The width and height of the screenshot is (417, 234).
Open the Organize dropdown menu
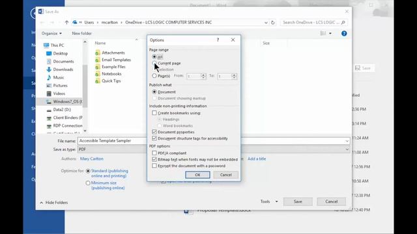(51, 33)
